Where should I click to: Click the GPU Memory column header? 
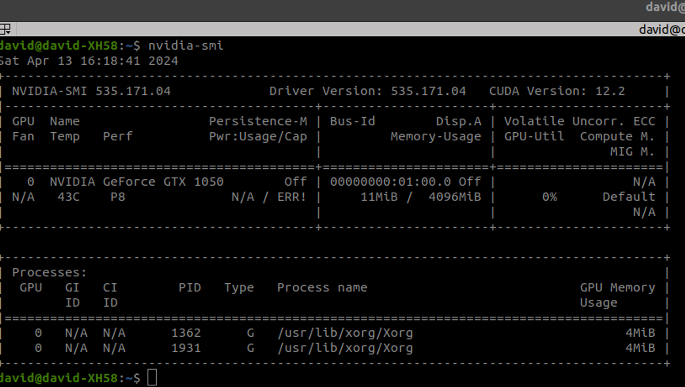click(618, 288)
